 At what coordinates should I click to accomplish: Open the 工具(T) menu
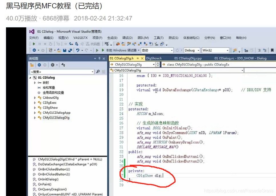point(159,38)
